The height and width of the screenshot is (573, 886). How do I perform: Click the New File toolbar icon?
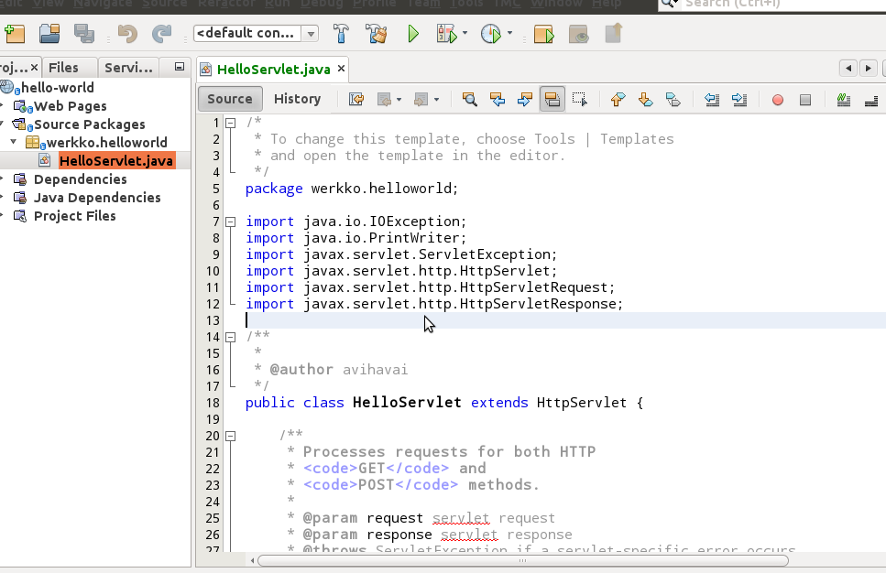click(15, 34)
